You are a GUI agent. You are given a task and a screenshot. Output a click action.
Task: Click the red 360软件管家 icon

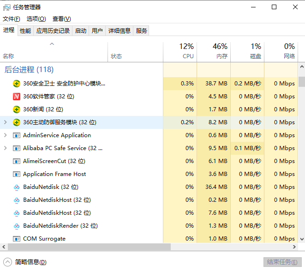point(17,97)
